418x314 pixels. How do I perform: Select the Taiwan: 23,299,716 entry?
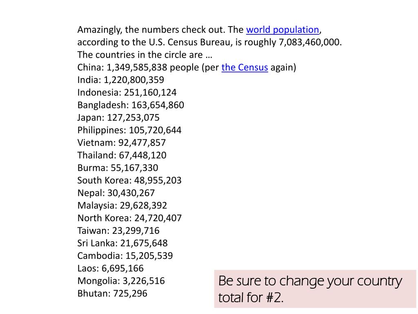point(118,231)
